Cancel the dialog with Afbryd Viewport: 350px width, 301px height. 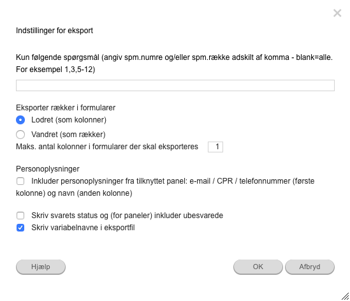click(x=310, y=267)
